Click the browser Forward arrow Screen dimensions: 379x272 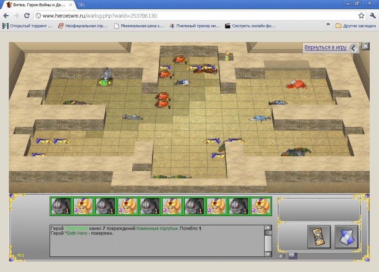coord(16,16)
